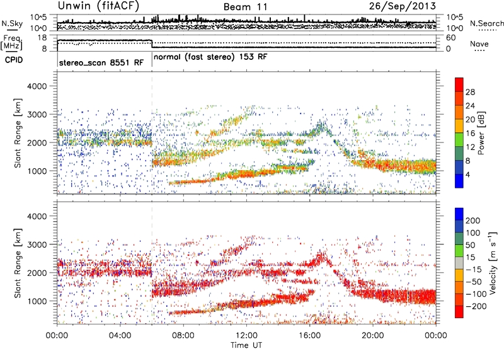Pick the bottom blue power colorbar segment
Screen dimensions: 504x349
point(459,181)
